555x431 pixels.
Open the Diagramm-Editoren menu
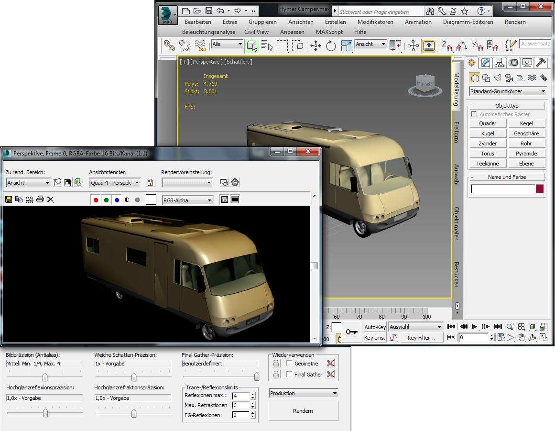point(468,22)
